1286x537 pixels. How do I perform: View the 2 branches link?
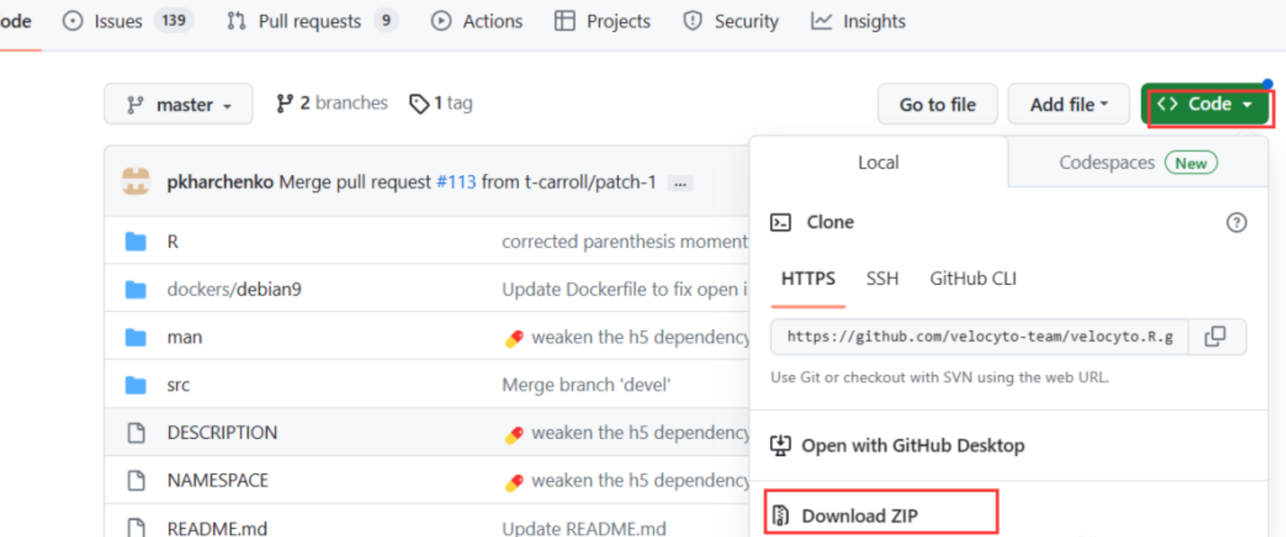(x=332, y=103)
